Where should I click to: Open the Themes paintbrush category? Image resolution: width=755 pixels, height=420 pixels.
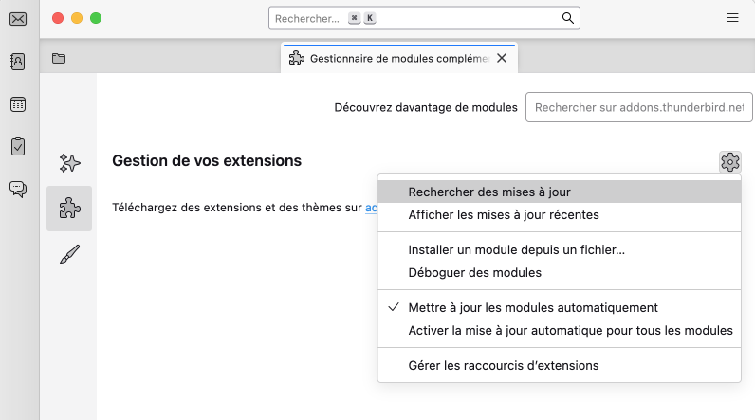pos(69,254)
